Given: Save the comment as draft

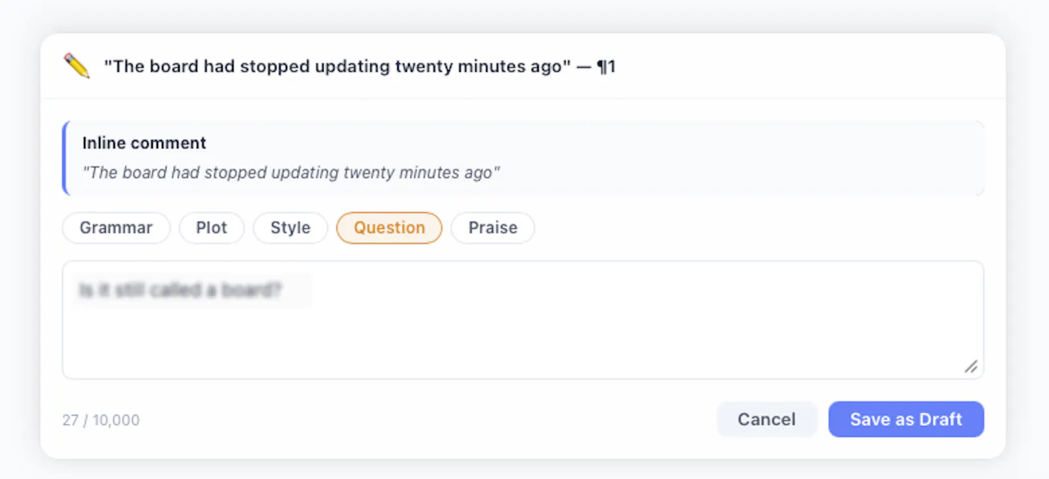Looking at the screenshot, I should tap(906, 419).
